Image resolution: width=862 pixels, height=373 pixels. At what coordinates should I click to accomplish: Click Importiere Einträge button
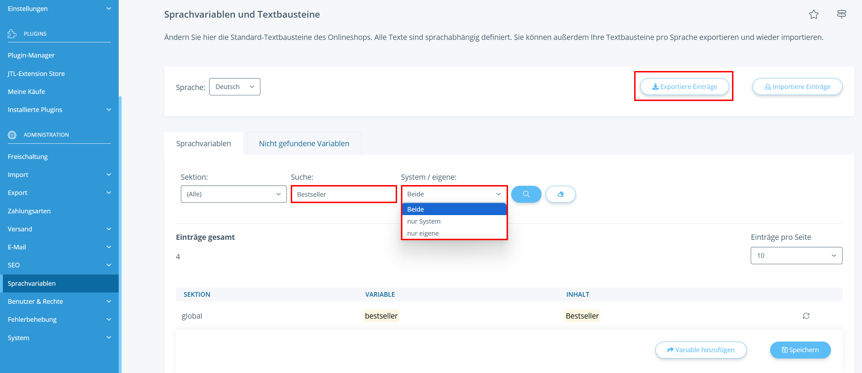pos(797,87)
